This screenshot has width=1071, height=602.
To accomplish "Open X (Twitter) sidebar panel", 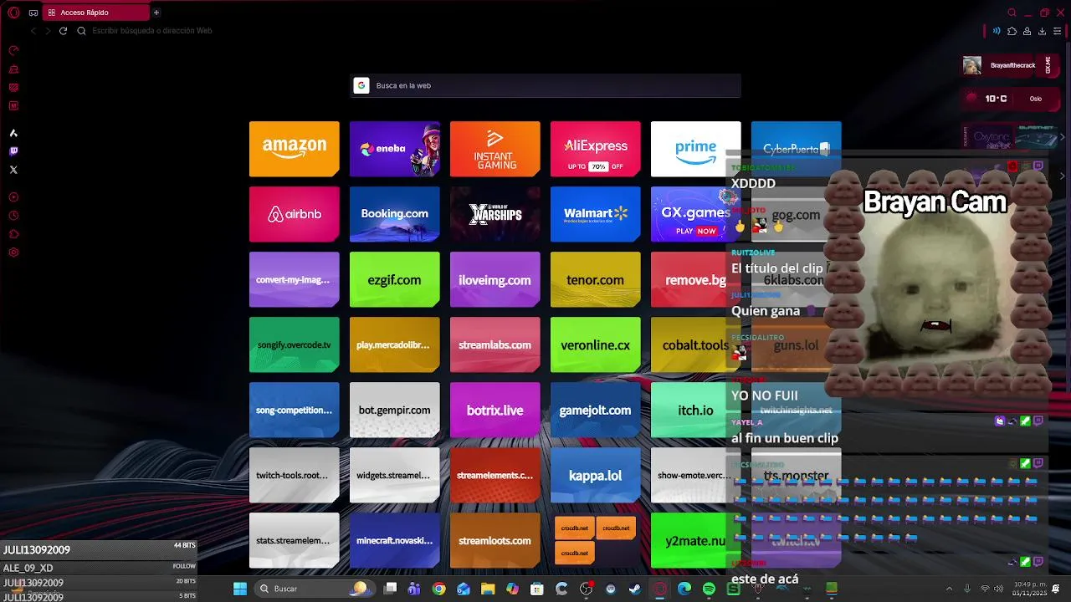I will (x=13, y=170).
